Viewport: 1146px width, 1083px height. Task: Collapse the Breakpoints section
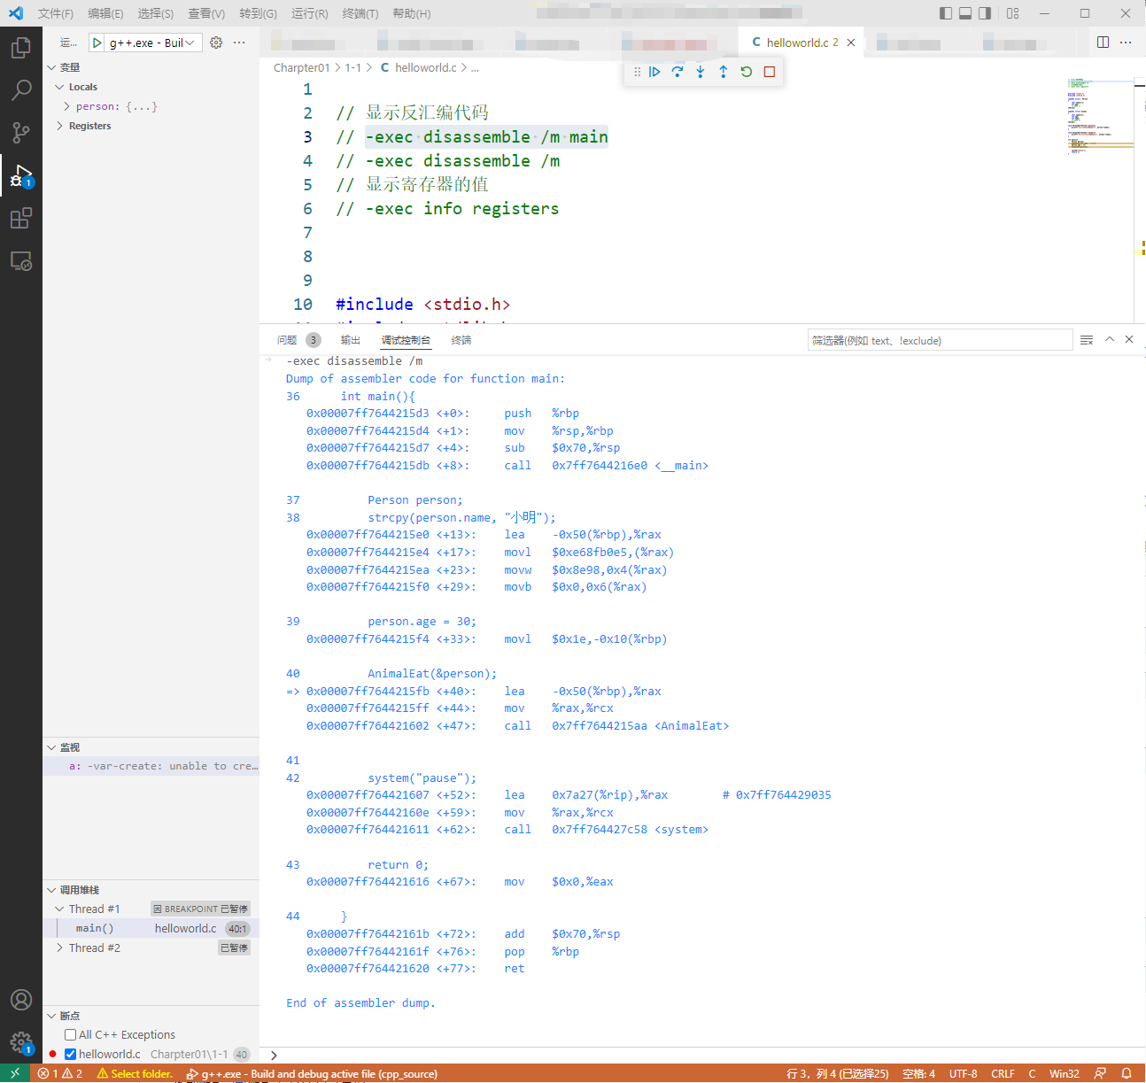151,1016
